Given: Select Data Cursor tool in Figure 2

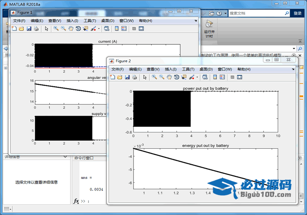Looking at the screenshot, I should (184, 77).
